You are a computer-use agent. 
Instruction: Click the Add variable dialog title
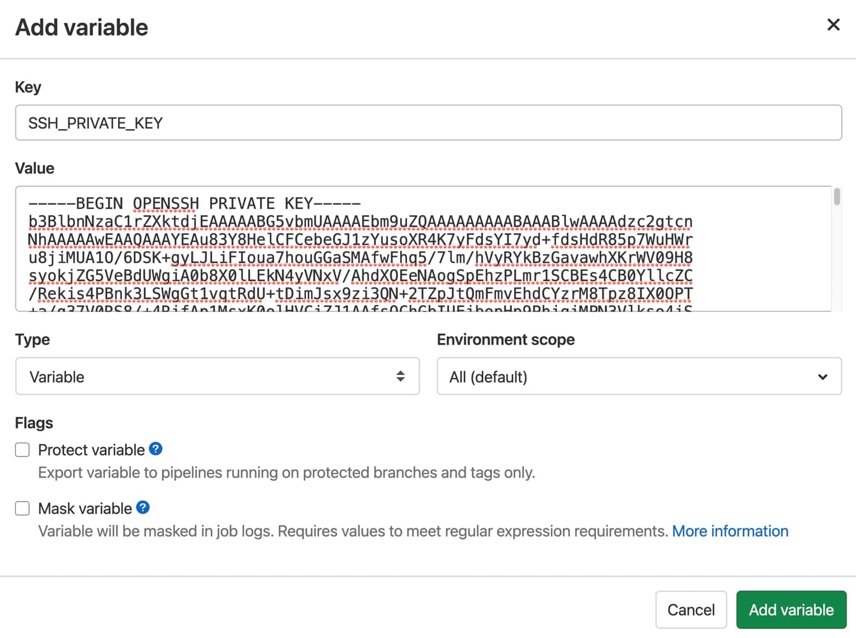82,27
